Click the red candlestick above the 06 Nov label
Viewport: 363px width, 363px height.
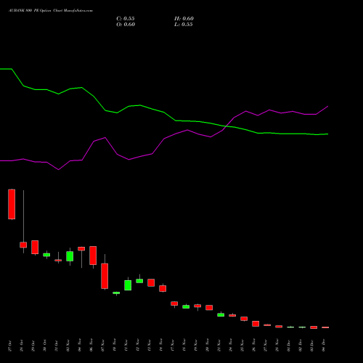pos(93,256)
